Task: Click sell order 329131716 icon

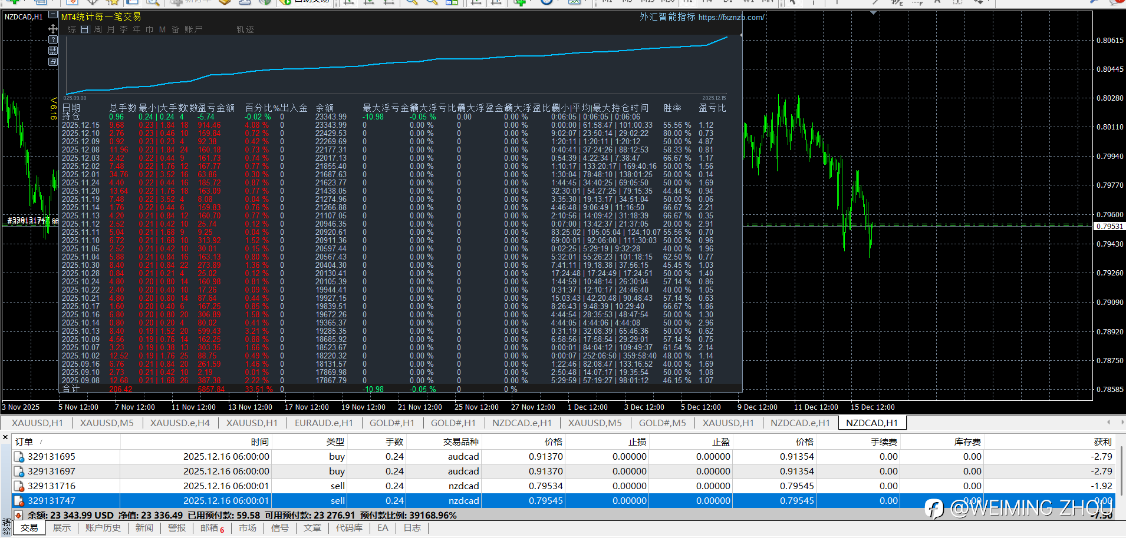Action: tap(19, 486)
